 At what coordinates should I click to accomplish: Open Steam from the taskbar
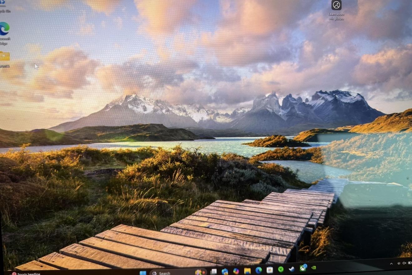[292, 269]
